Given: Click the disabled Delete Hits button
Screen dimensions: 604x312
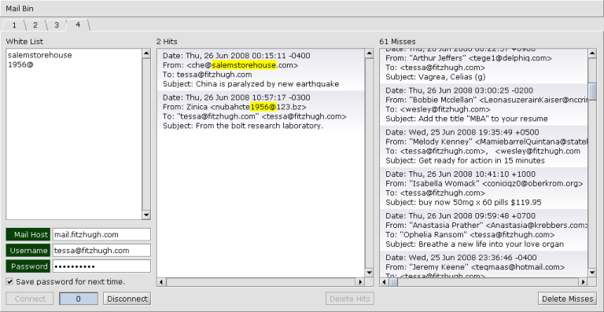Looking at the screenshot, I should point(350,299).
